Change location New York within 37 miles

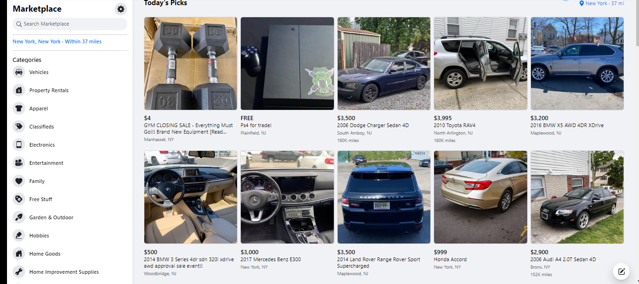[57, 41]
